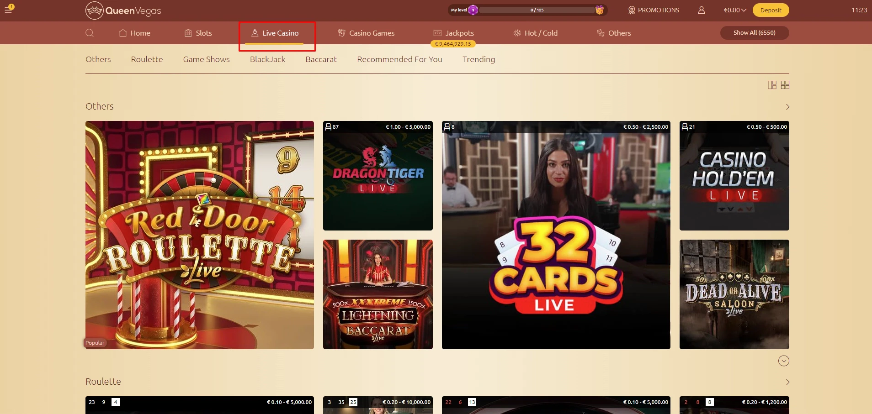872x414 pixels.
Task: Open the Jackpots navigation tab
Action: 454,33
